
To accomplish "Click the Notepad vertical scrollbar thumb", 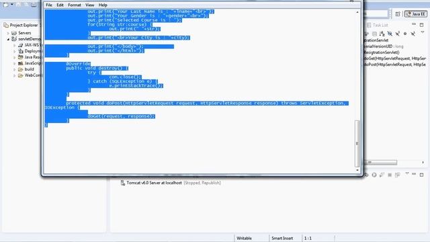I will pyautogui.click(x=357, y=143).
